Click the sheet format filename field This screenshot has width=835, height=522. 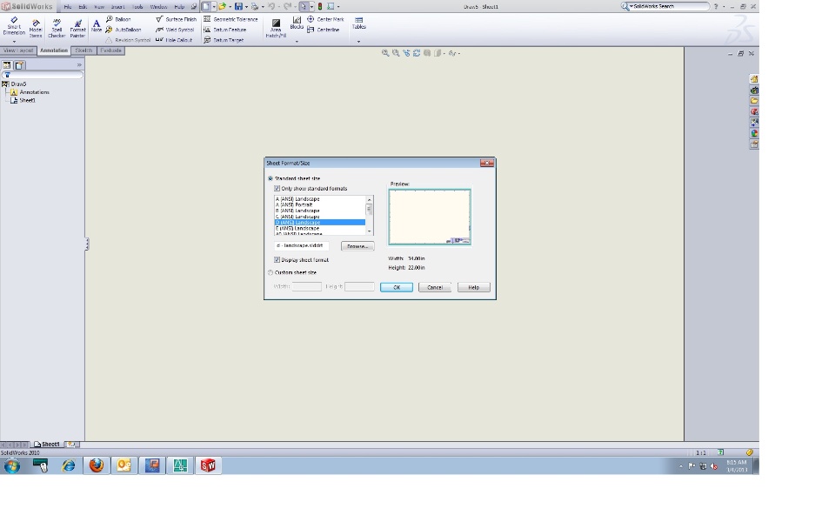point(301,246)
